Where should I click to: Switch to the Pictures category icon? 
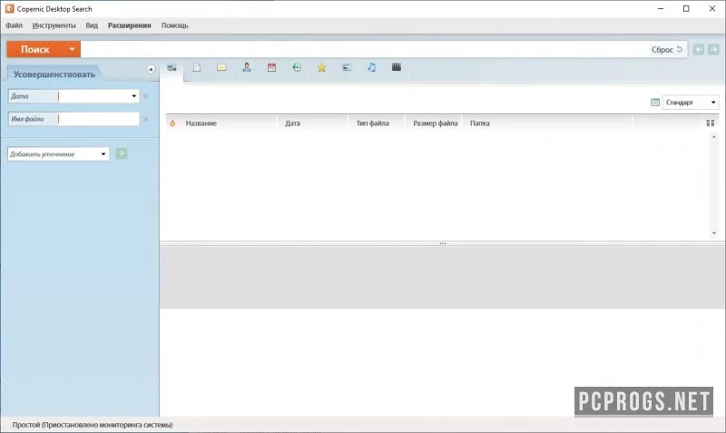click(347, 67)
